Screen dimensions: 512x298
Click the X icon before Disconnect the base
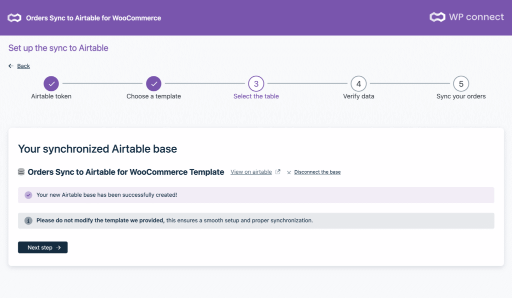(289, 172)
